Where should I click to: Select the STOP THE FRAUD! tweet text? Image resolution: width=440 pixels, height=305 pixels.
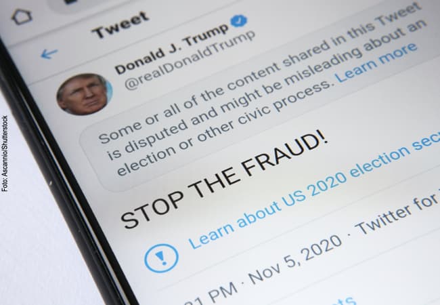click(x=225, y=179)
